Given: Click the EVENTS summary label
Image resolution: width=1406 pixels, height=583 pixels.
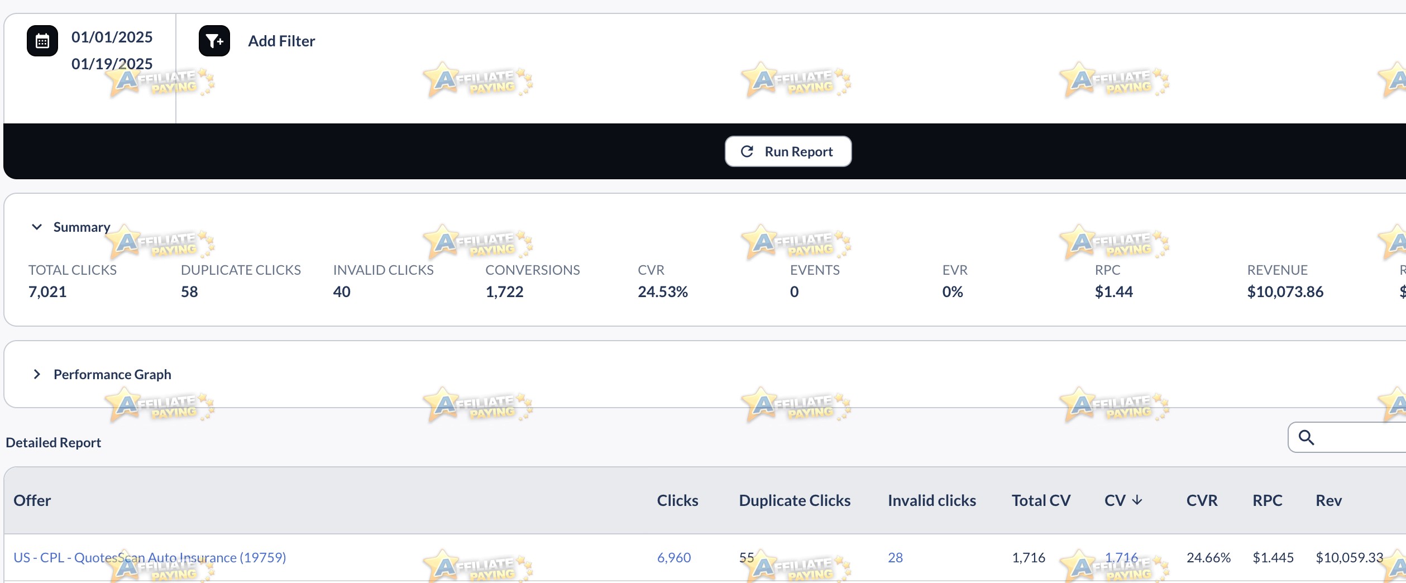Looking at the screenshot, I should pos(815,270).
